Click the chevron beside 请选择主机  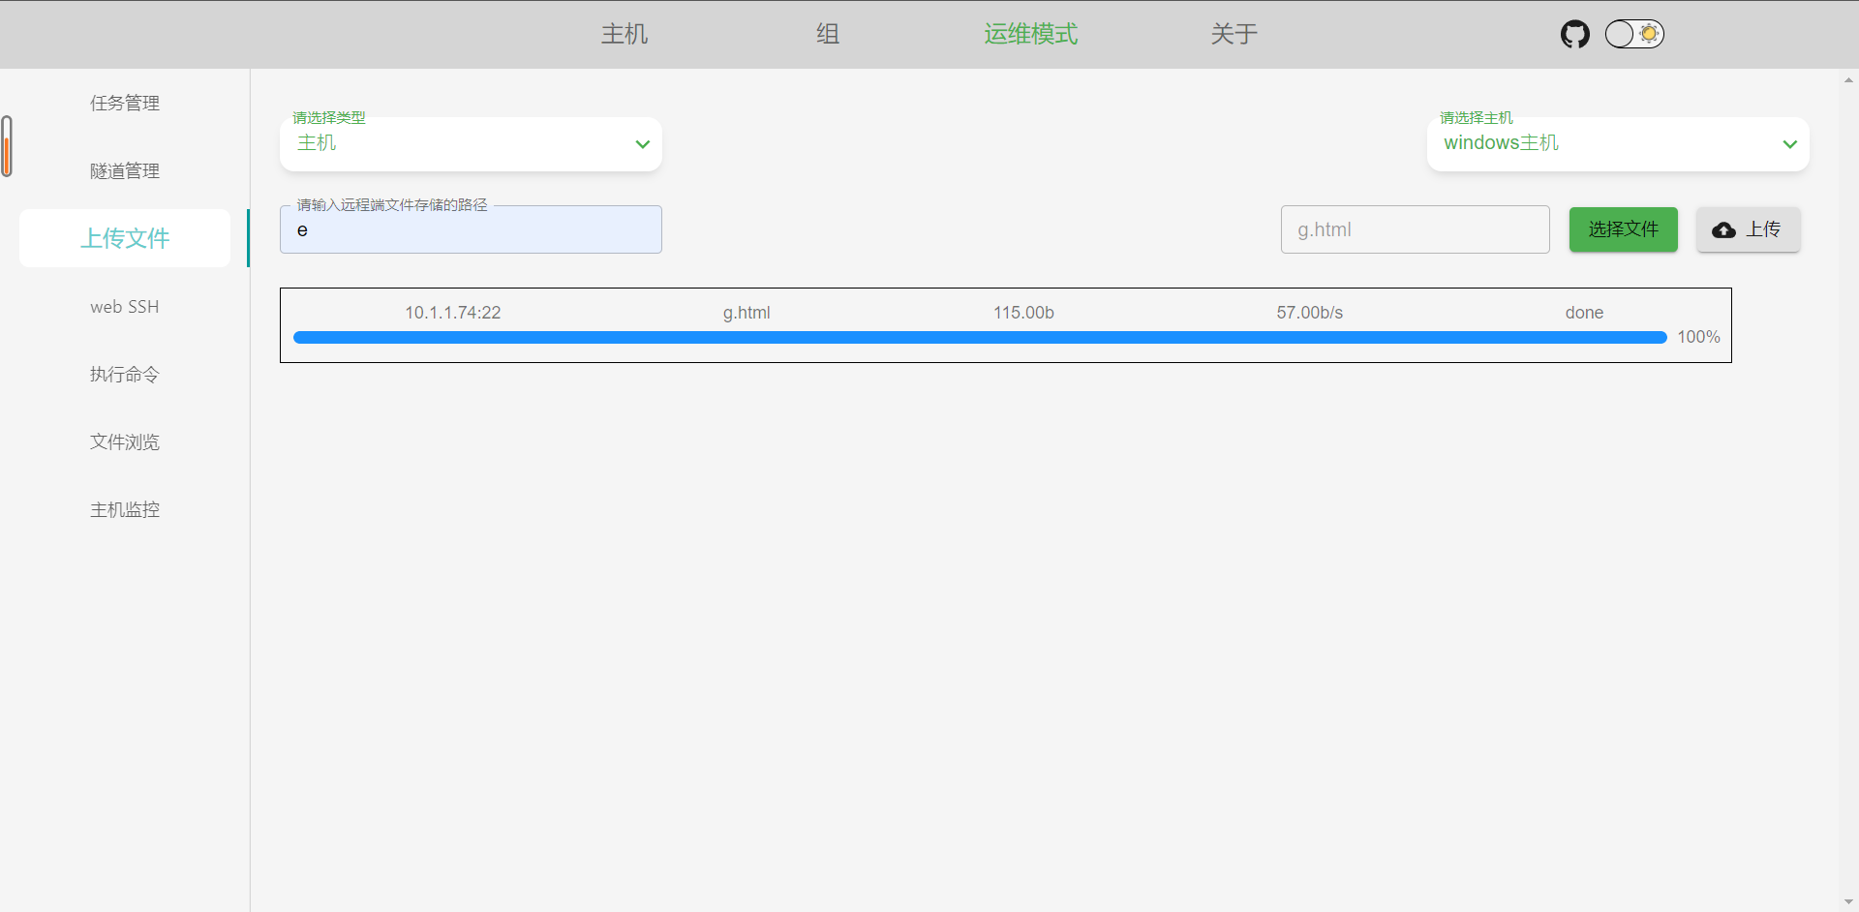pos(1788,143)
